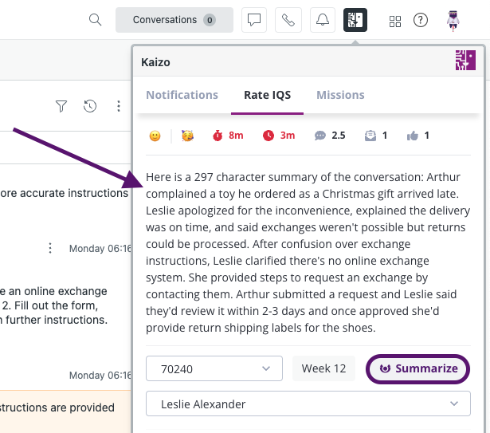The image size is (490, 433).
Task: Click the Conversations button
Action: click(174, 20)
